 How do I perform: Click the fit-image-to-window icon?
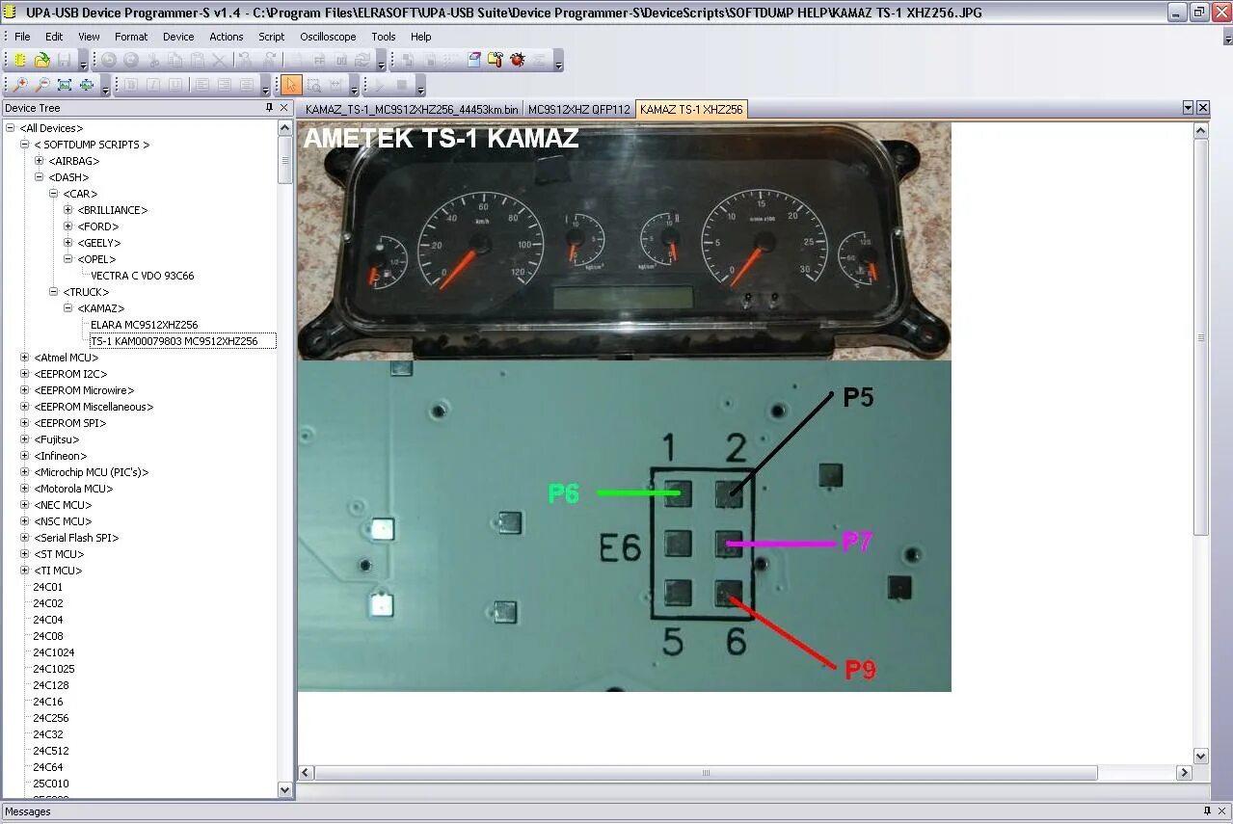65,85
